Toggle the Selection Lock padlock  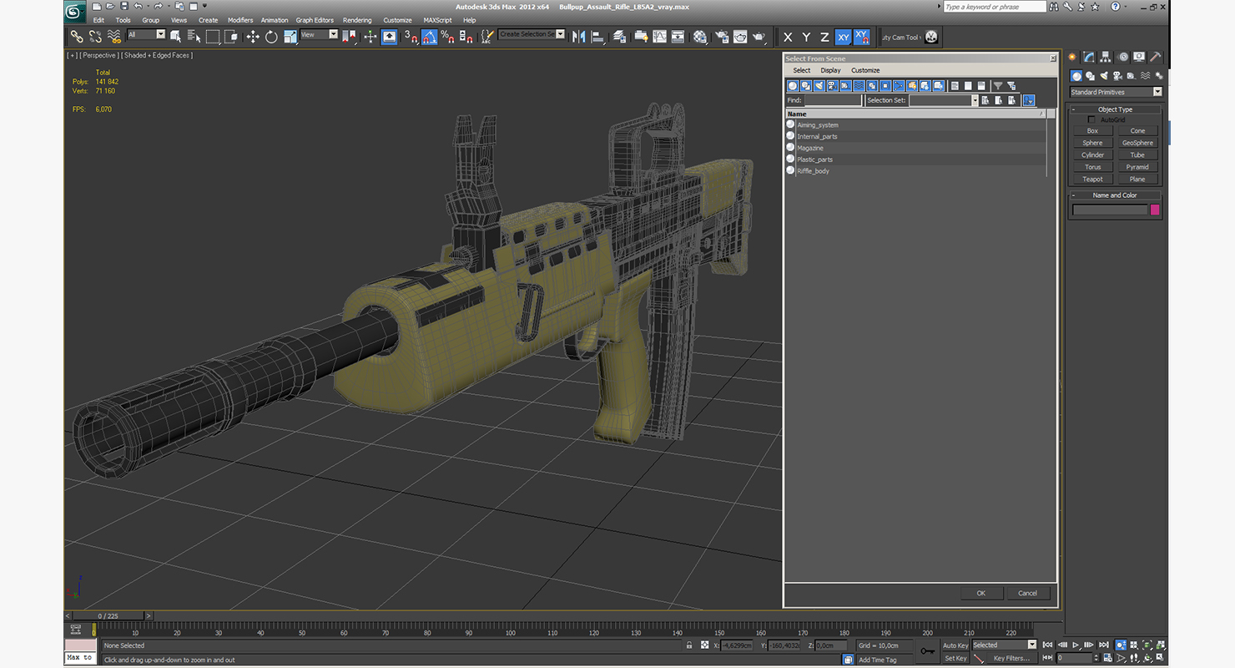point(688,645)
